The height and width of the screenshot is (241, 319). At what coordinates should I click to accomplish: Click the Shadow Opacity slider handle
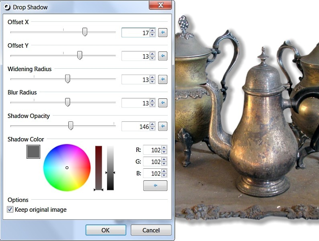coord(70,126)
